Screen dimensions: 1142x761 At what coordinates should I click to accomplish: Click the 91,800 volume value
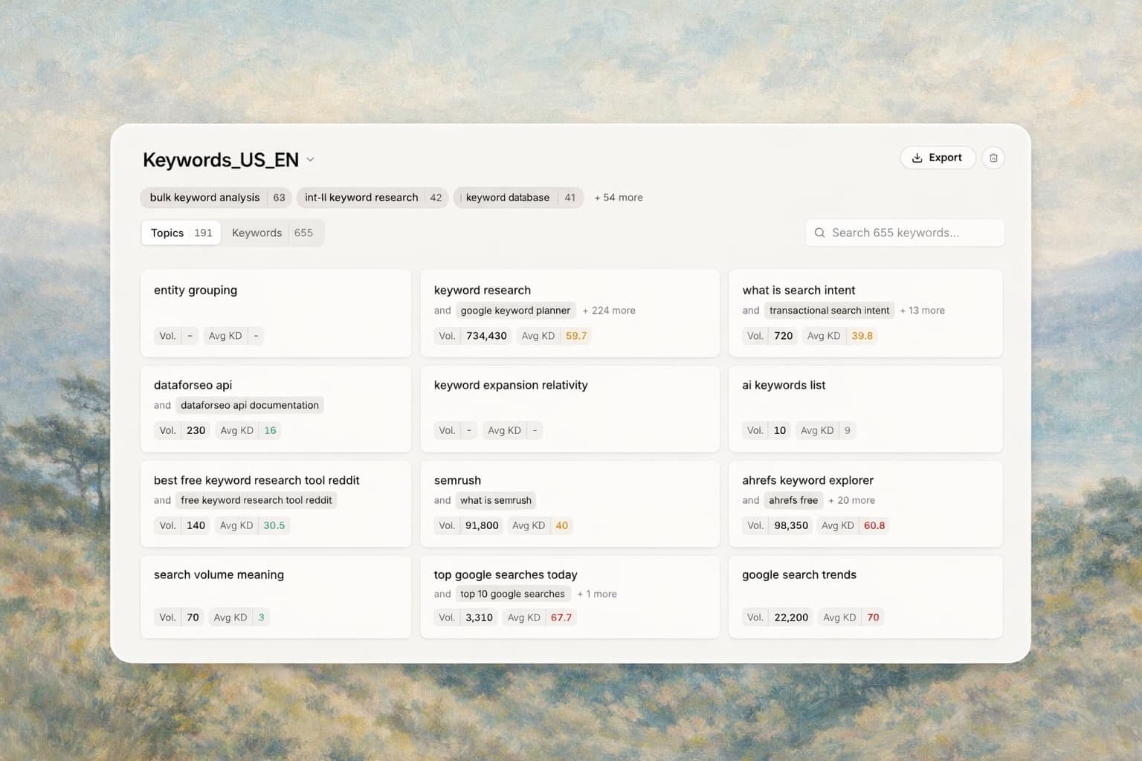click(x=482, y=525)
